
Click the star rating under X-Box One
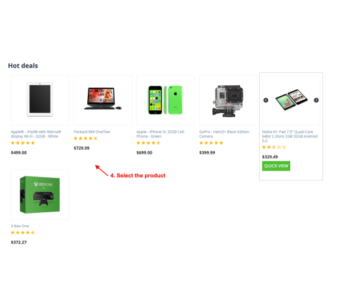23,232
